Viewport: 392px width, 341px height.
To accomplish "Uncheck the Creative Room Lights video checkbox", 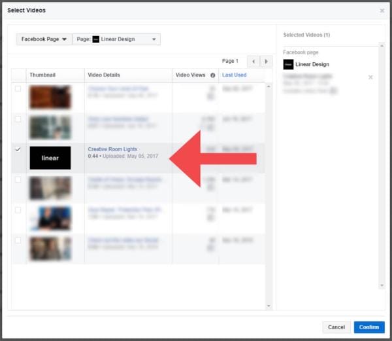I will [x=18, y=149].
